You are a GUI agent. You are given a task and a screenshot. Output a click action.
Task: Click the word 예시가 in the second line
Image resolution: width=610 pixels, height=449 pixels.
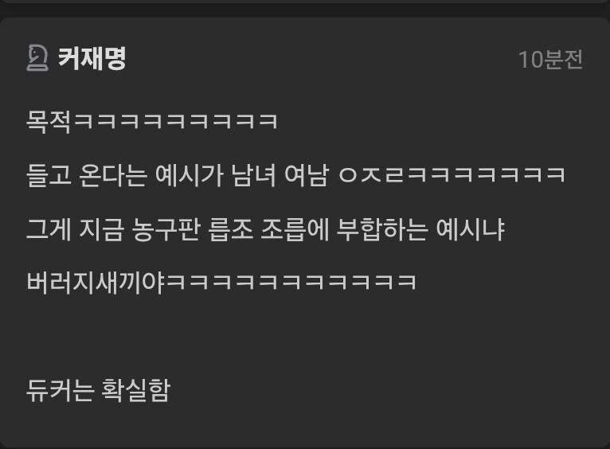(189, 175)
